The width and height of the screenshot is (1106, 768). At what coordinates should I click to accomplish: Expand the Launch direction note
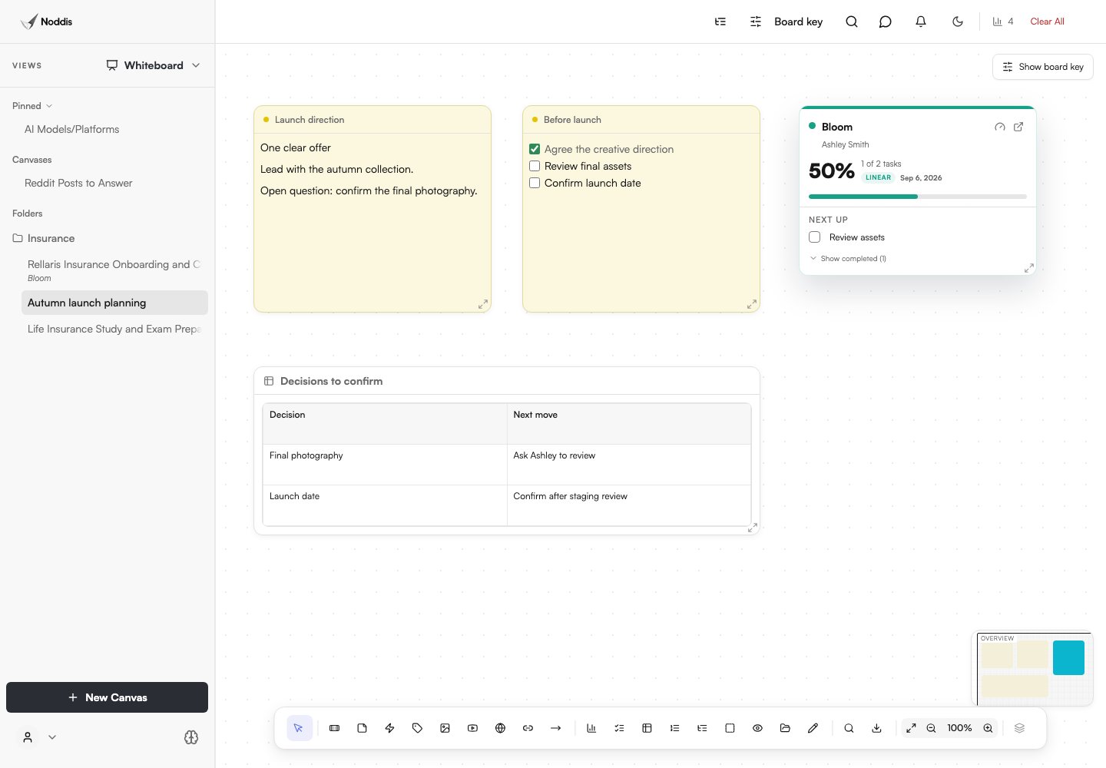pyautogui.click(x=483, y=304)
